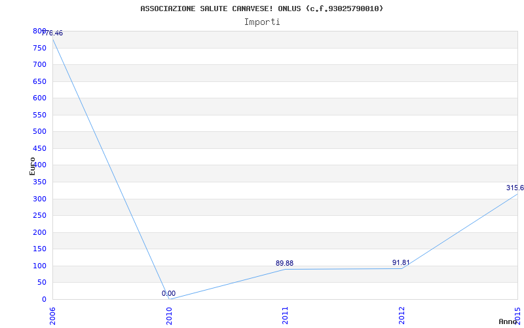
Task: Click the 2011 x-axis label
Action: tap(285, 316)
